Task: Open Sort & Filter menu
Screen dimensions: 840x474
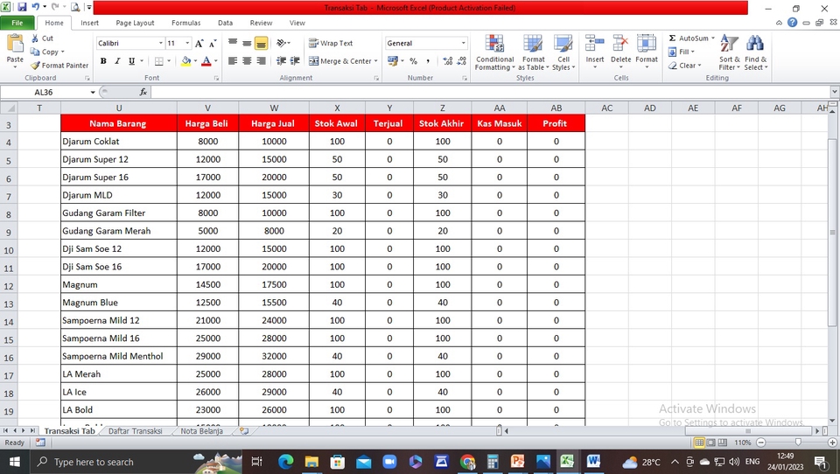Action: pos(729,52)
